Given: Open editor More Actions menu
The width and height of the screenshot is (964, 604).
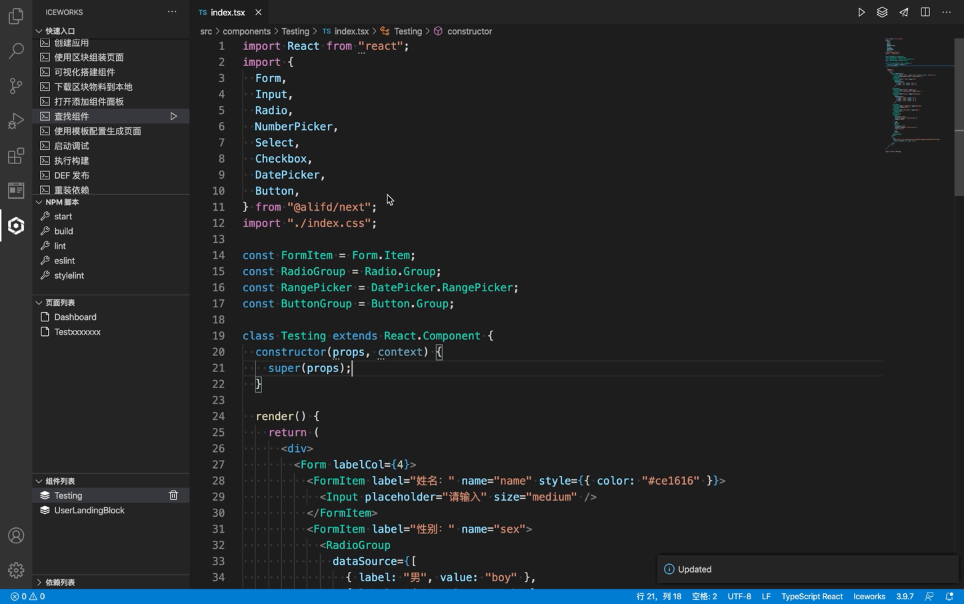Looking at the screenshot, I should coord(947,12).
